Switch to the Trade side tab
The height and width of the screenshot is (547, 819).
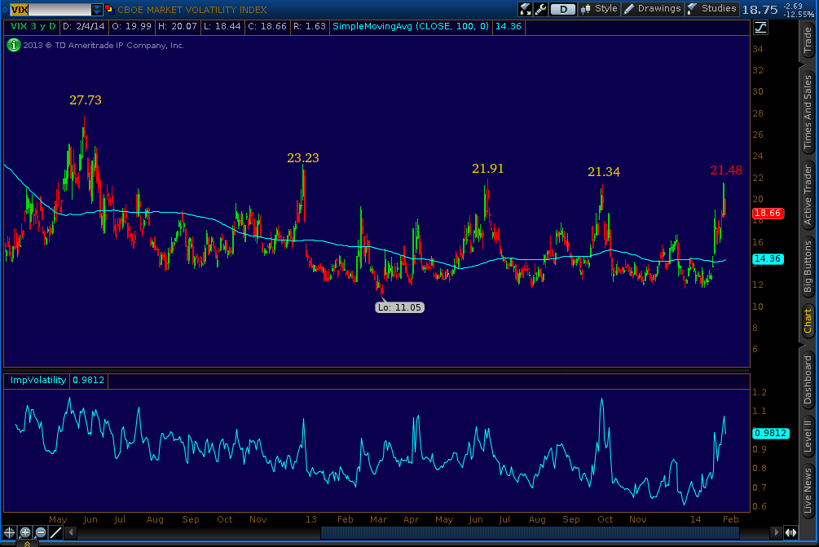(x=808, y=41)
